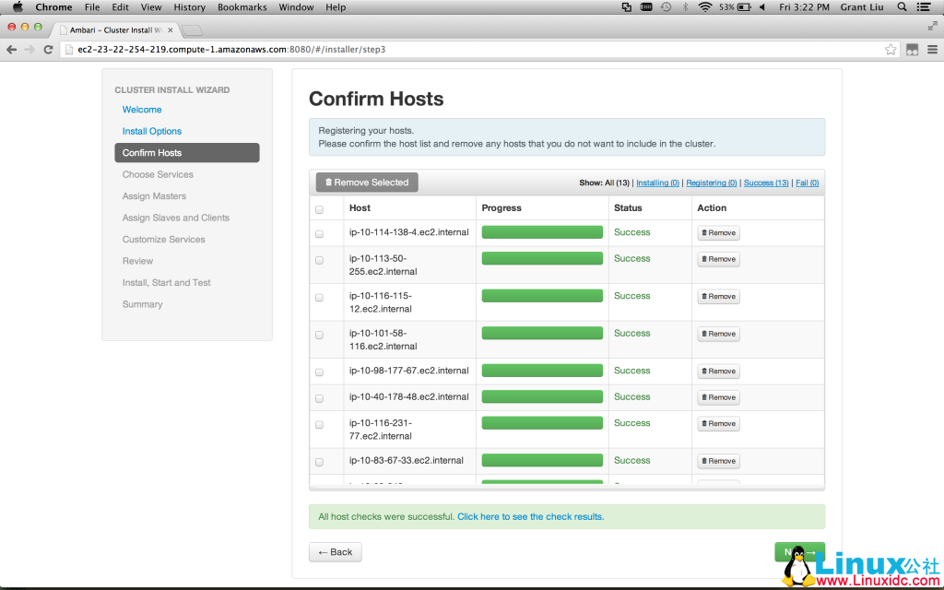Viewport: 944px width, 590px height.
Task: Click Remove trash icon for ip-10-83-67-33.ec2.internal
Action: click(x=703, y=460)
